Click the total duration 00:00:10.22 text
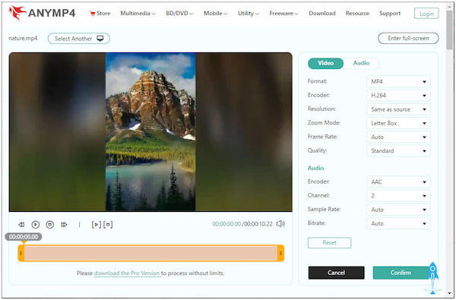The height and width of the screenshot is (300, 456). coord(258,224)
